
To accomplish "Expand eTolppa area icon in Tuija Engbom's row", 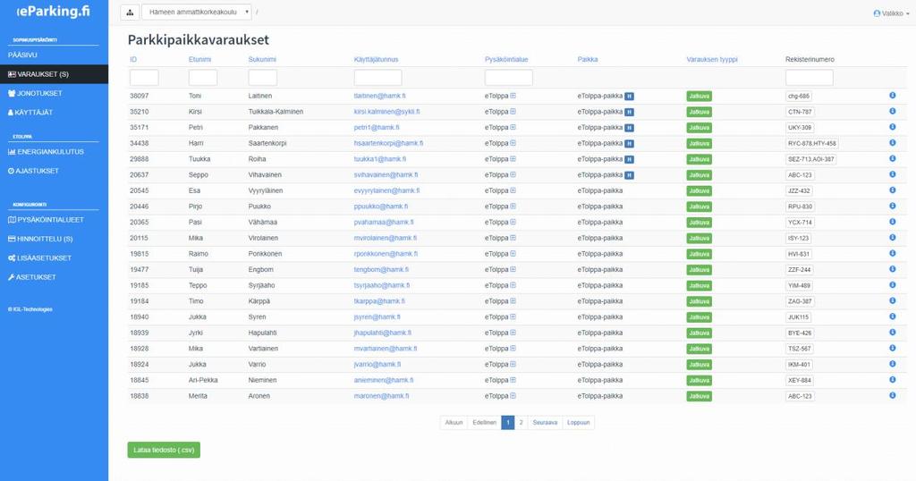I will tap(513, 269).
